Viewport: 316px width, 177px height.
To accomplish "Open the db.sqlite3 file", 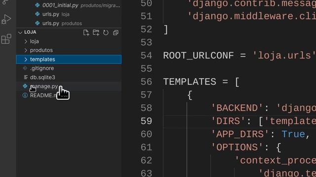I will (x=69, y=77).
